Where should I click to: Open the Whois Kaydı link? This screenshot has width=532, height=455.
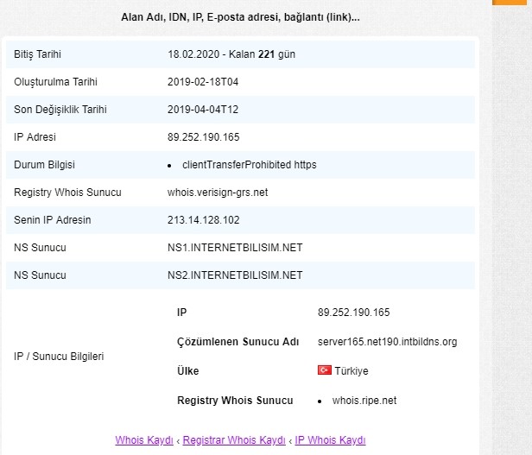pos(144,440)
